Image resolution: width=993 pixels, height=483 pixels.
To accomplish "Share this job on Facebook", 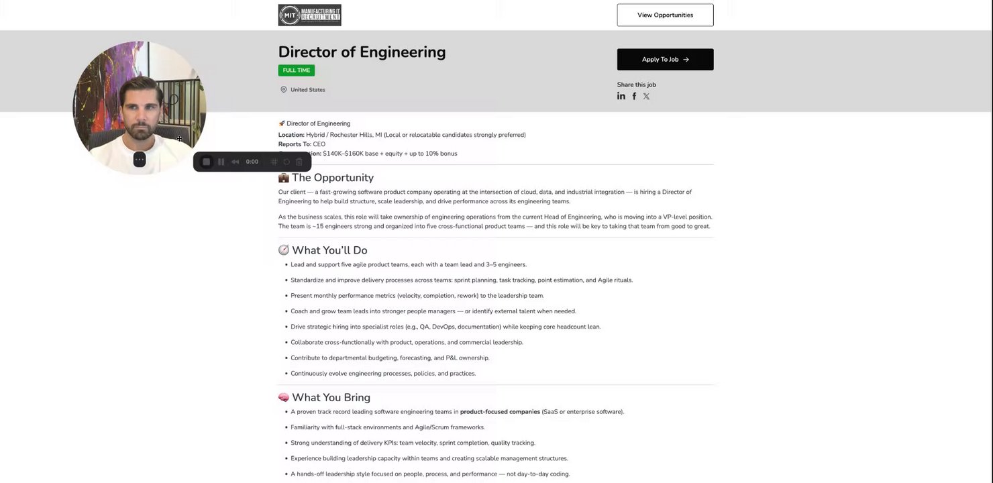I will 634,96.
